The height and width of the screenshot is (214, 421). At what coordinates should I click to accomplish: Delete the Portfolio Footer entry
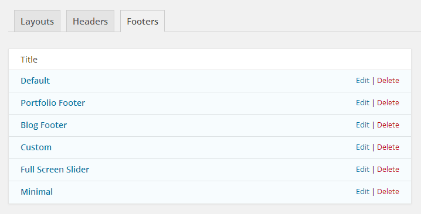click(x=388, y=102)
